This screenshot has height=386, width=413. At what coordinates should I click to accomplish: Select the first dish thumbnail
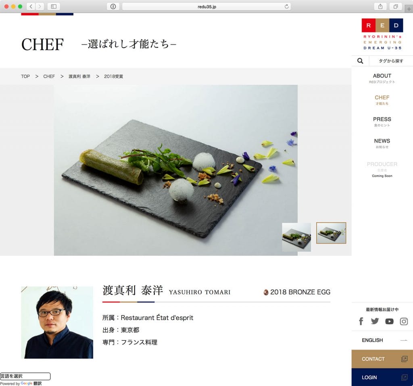click(x=296, y=237)
